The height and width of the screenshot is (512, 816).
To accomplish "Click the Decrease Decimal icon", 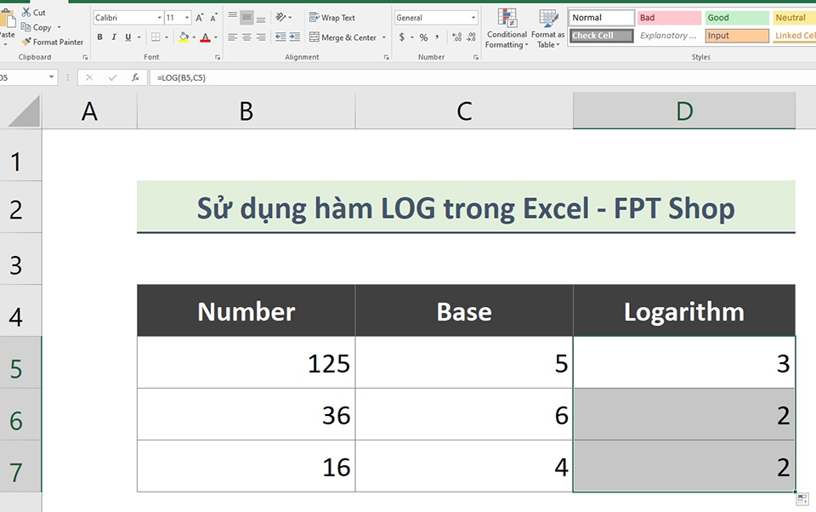I will pyautogui.click(x=471, y=37).
